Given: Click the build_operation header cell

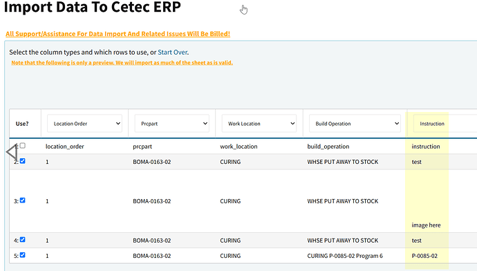Looking at the screenshot, I should tap(328, 147).
